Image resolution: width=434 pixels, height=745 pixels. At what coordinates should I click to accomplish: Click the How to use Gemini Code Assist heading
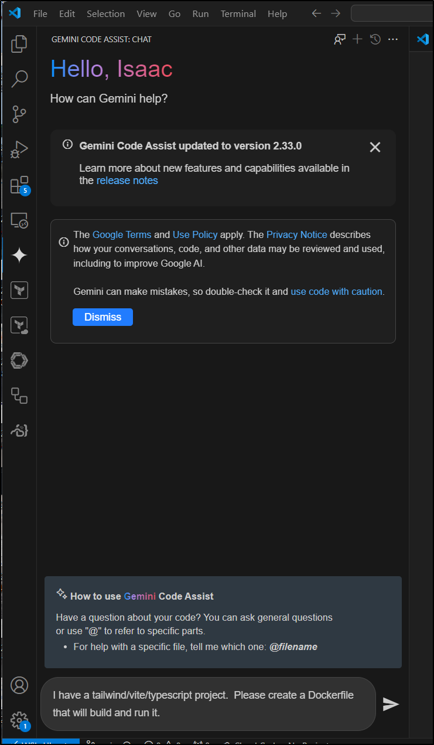[142, 596]
